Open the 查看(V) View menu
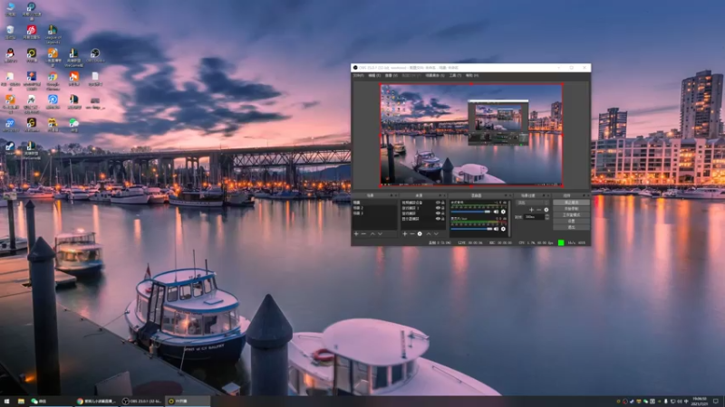The width and height of the screenshot is (725, 407). click(391, 75)
